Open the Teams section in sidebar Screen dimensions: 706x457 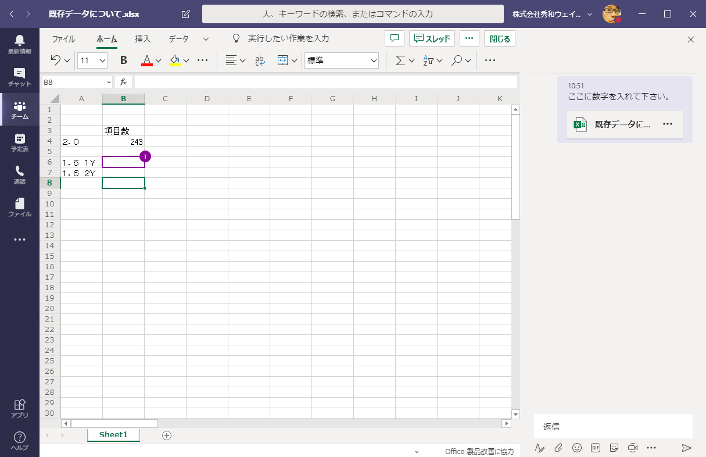[x=20, y=110]
